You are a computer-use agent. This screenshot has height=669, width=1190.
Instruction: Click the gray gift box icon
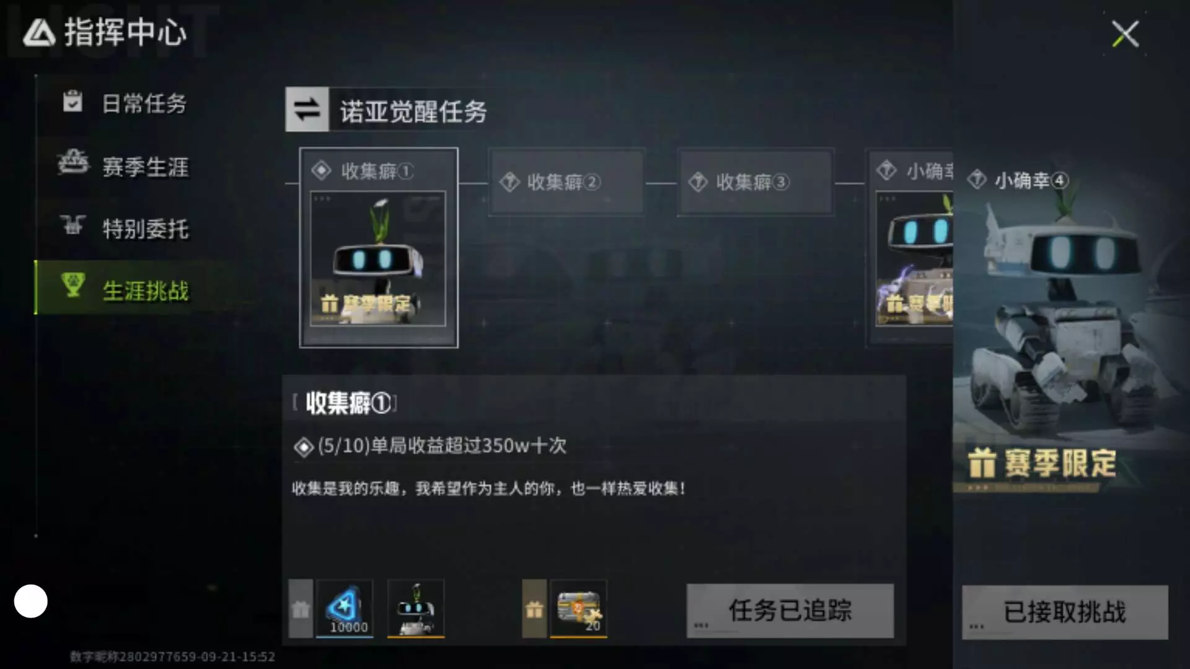coord(301,609)
